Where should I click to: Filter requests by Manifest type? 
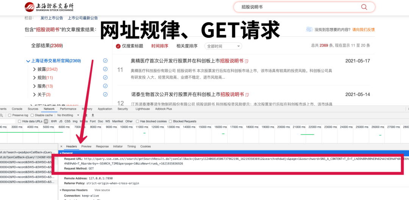point(118,121)
